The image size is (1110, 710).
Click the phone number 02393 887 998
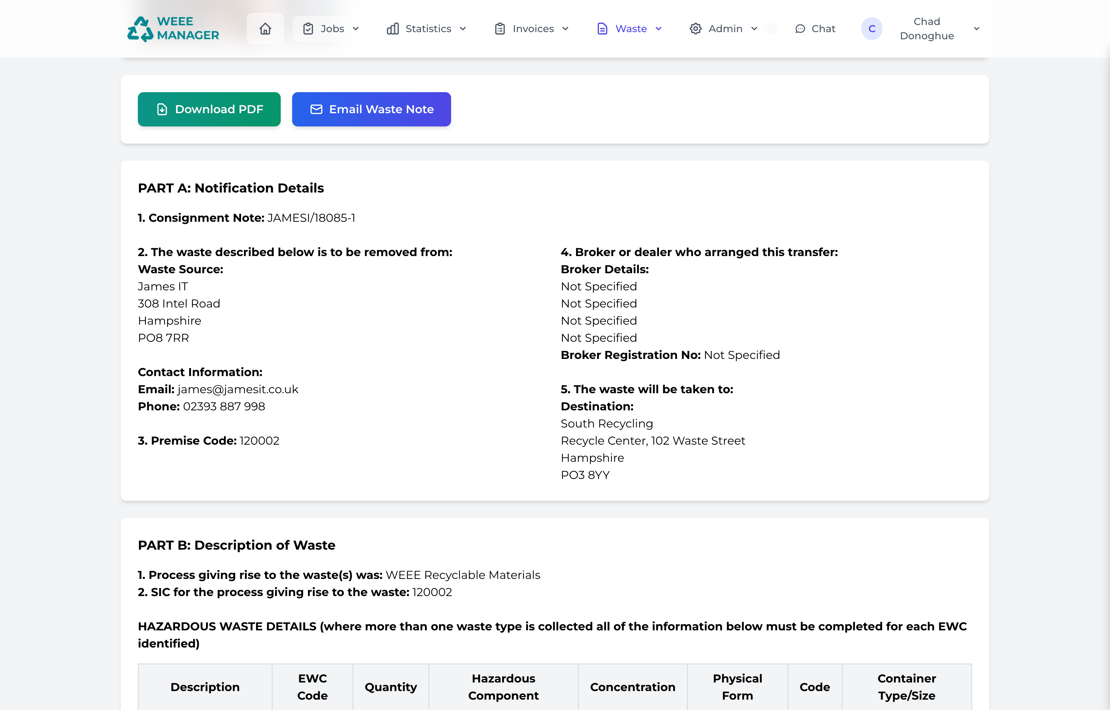pyautogui.click(x=224, y=406)
